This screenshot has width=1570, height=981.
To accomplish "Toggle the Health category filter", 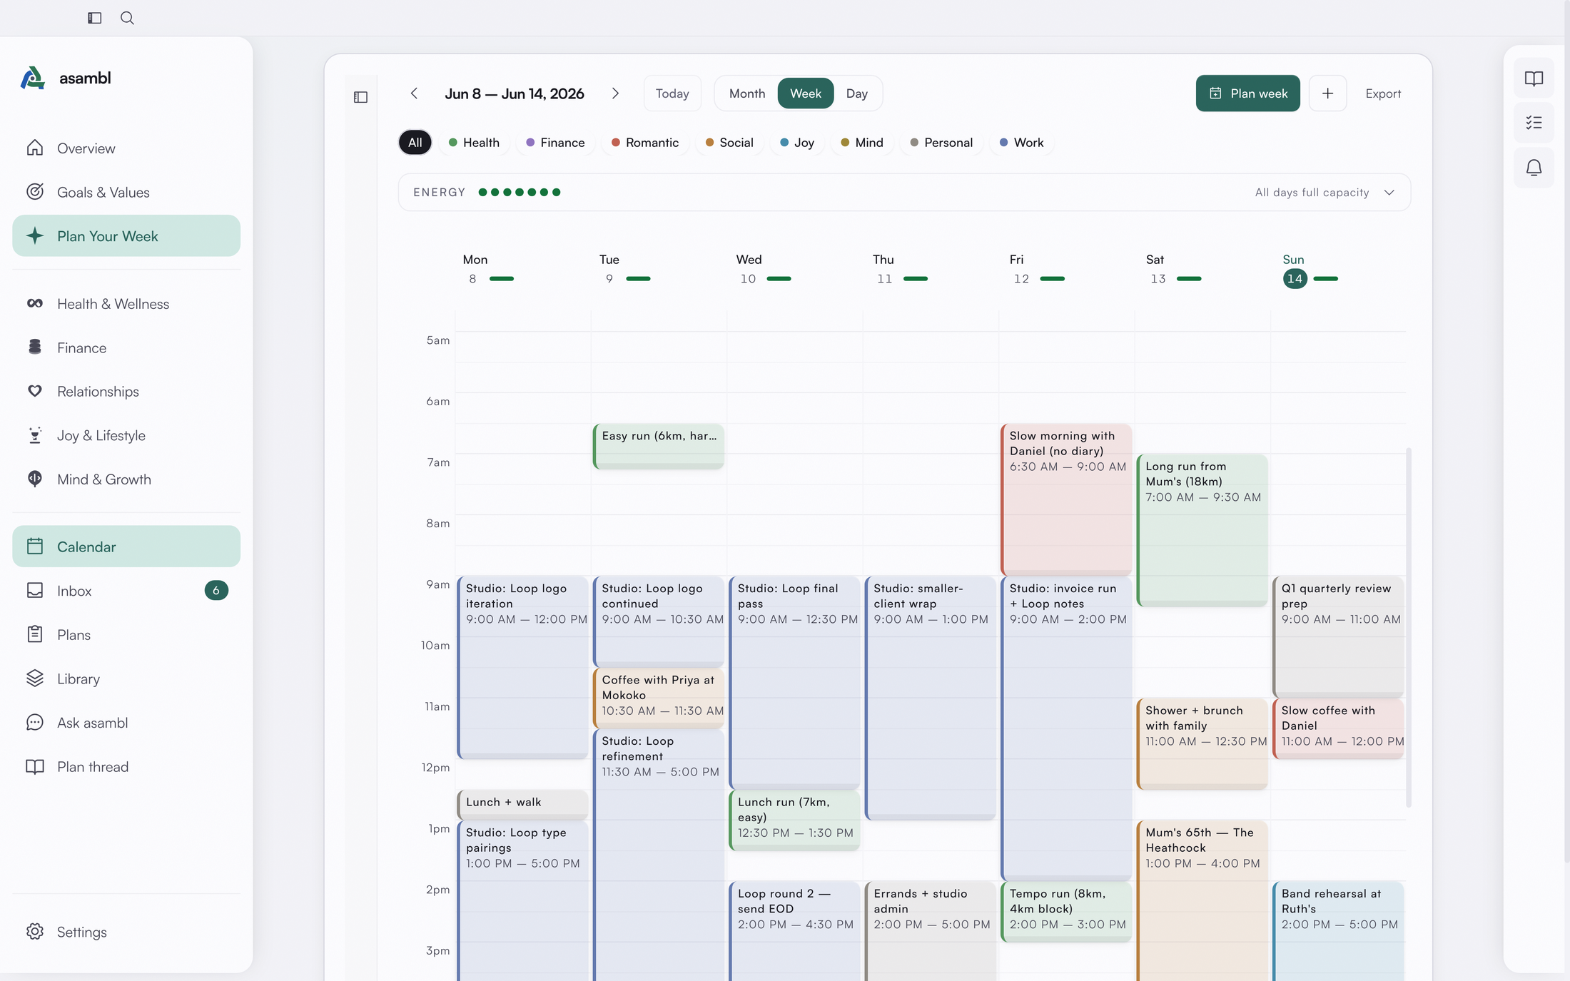I will click(474, 143).
